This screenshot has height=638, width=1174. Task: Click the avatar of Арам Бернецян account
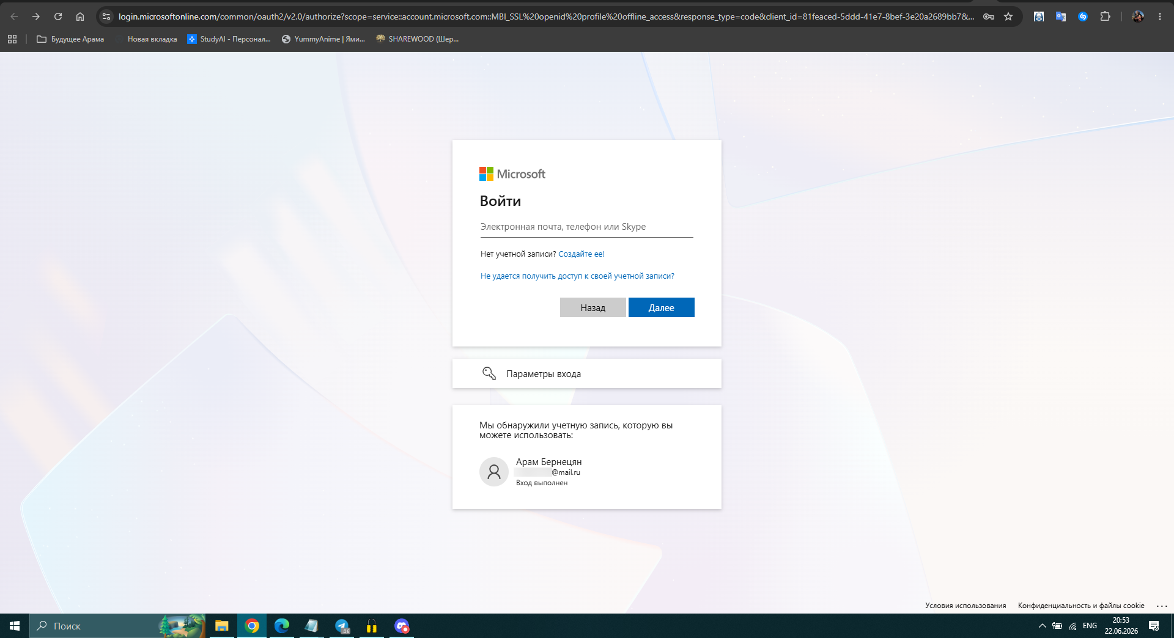tap(494, 472)
